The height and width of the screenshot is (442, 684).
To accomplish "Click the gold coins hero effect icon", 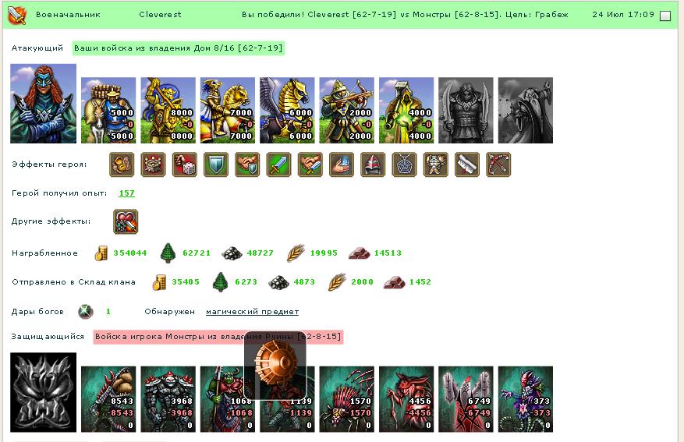I will click(122, 164).
